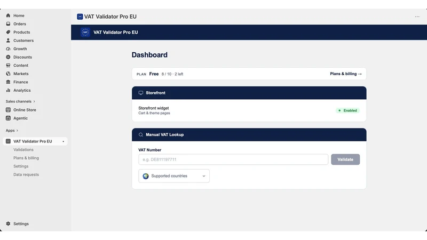Click the Analytics bar chart icon

[8, 90]
